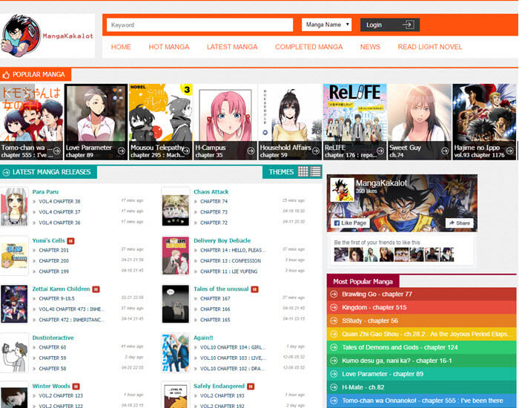
Task: Open the Zettai Karen Children cover thumbnail
Action: point(14,304)
